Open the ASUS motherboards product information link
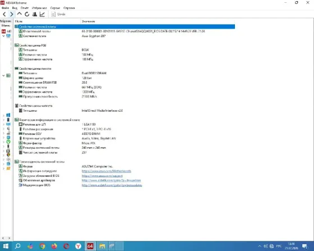This screenshot has height=251, width=314. coord(107,171)
